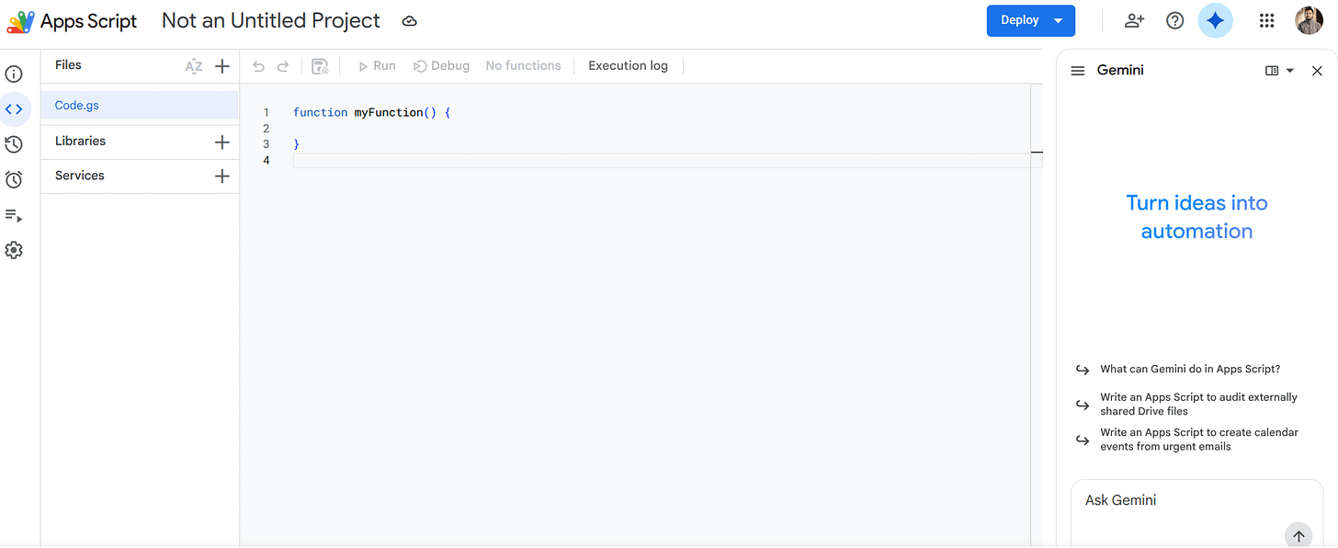This screenshot has width=1338, height=548.
Task: Add a service with the plus icon
Action: pyautogui.click(x=221, y=176)
